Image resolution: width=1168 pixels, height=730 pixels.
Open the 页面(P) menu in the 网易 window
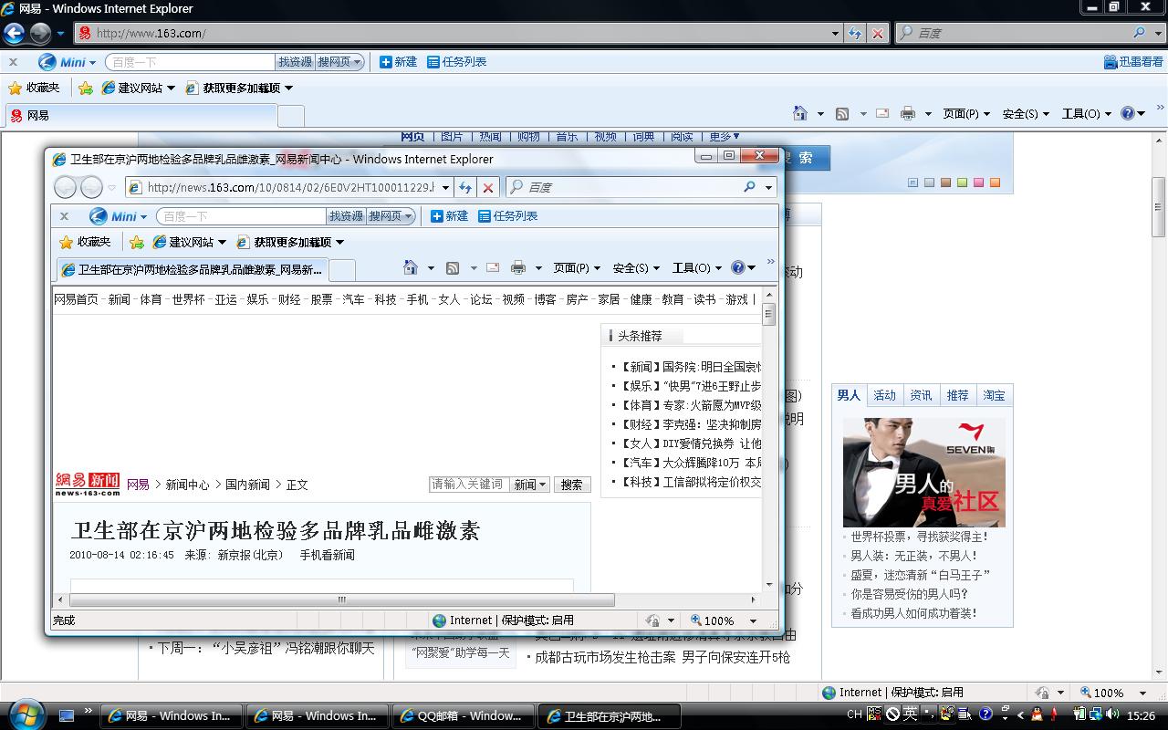tap(966, 113)
